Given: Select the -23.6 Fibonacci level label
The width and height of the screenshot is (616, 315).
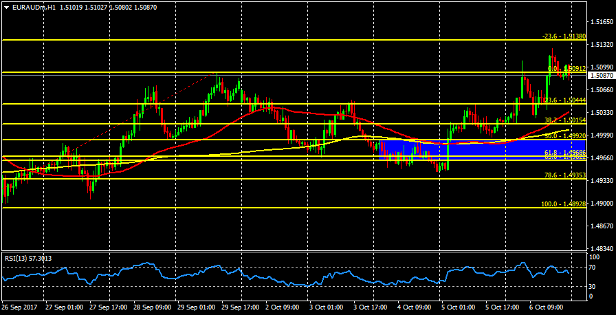Looking at the screenshot, I should [563, 36].
